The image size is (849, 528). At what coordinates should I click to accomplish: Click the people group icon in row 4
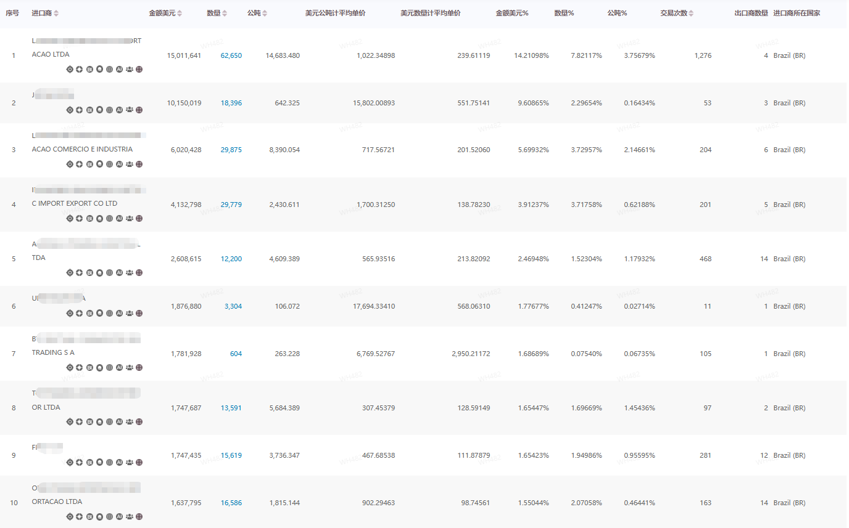129,218
